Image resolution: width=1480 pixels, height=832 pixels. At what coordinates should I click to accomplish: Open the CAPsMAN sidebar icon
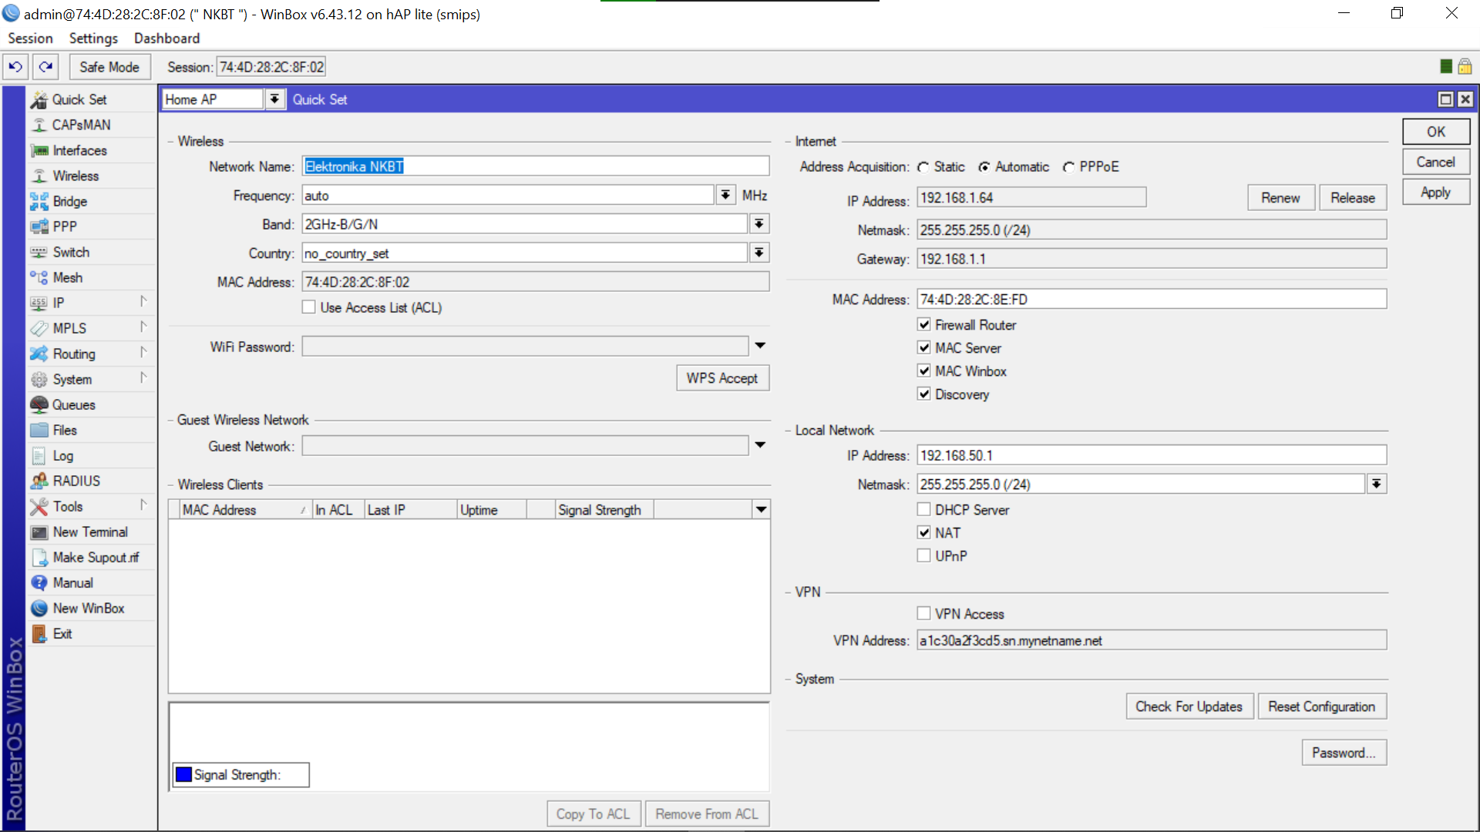click(x=39, y=125)
